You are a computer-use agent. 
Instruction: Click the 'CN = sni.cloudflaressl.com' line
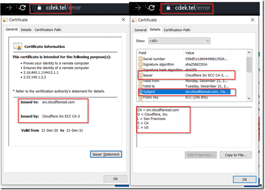coord(158,110)
